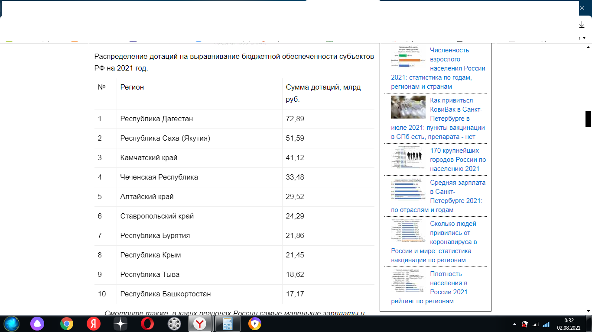Launch Opera browser from the taskbar
The width and height of the screenshot is (592, 334).
[x=147, y=324]
